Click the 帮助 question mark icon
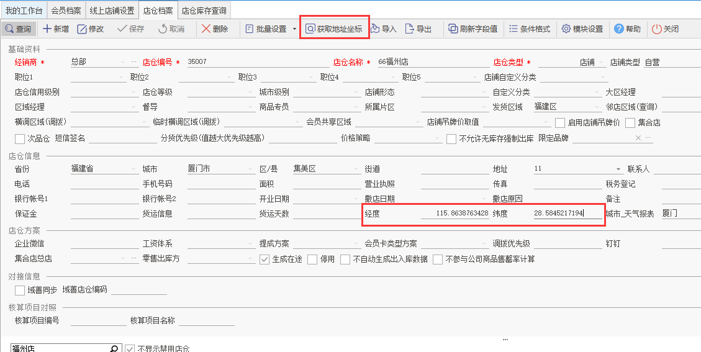 tap(619, 29)
